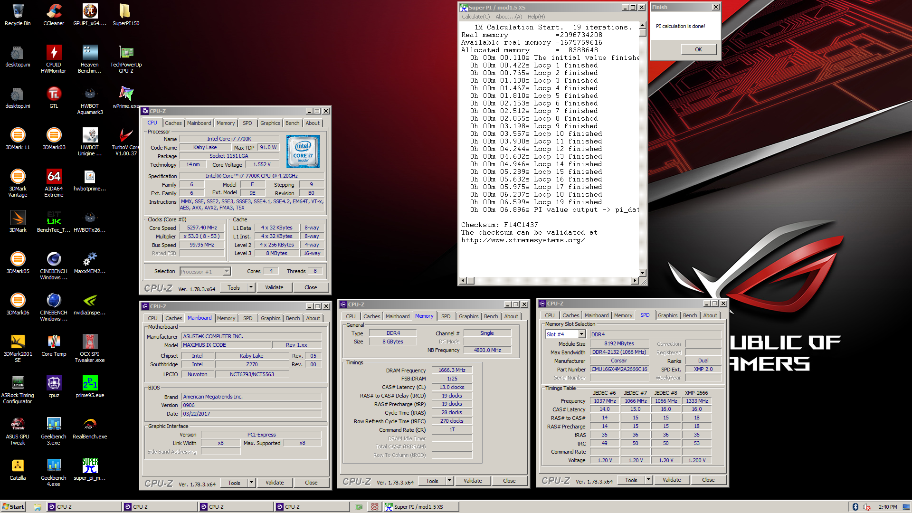Click the taskbar clock showing 2:40 PM

point(888,507)
